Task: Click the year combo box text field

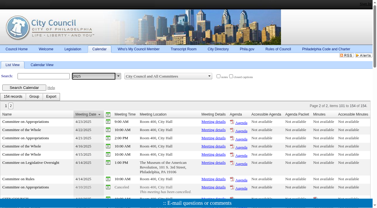Action: (94, 76)
